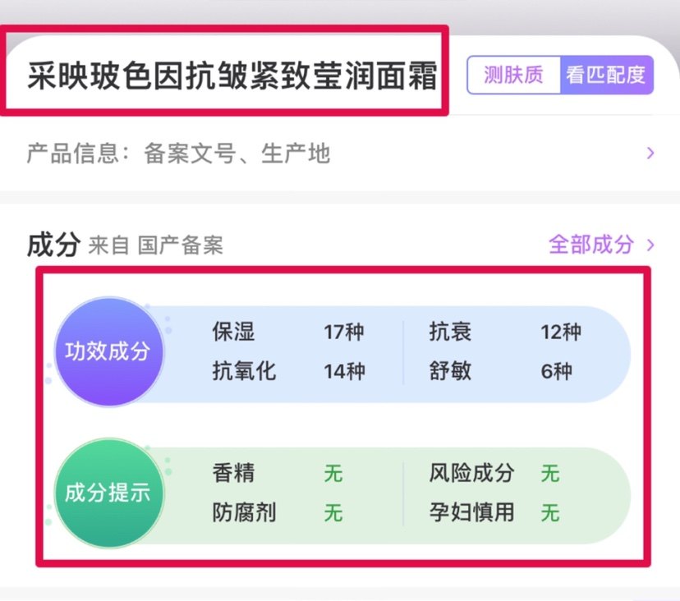View the 保湿 17种 ingredients
Viewport: 680px width, 601px height.
click(287, 332)
